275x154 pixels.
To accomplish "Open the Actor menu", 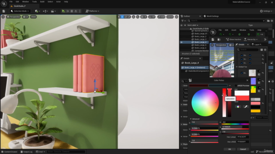I will click(58, 2).
